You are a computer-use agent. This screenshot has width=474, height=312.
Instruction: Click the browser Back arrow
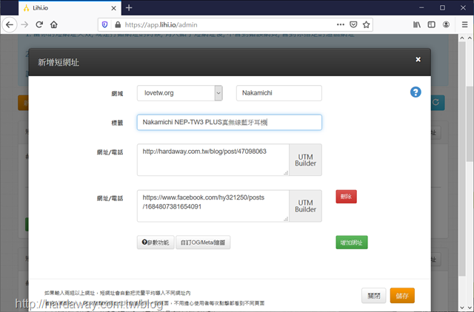point(10,24)
